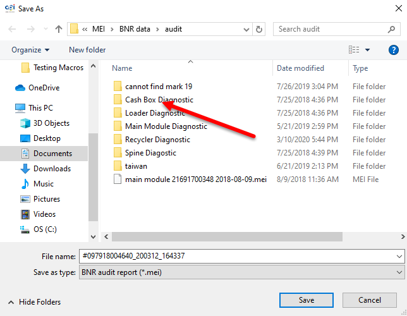This screenshot has height=316, width=407.
Task: Open the 3D Objects folder
Action: (x=51, y=123)
